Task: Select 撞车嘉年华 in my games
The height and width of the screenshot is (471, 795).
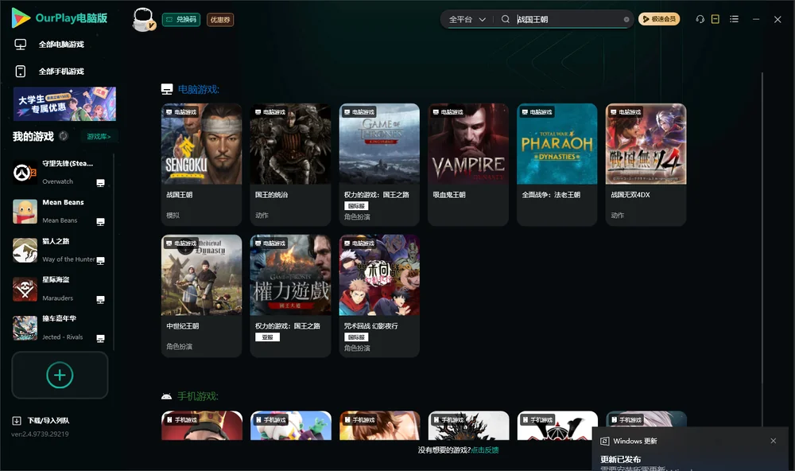Action: 60,328
